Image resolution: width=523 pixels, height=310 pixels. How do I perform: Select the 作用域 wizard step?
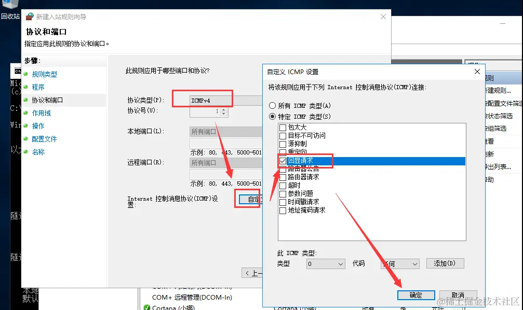tap(41, 113)
